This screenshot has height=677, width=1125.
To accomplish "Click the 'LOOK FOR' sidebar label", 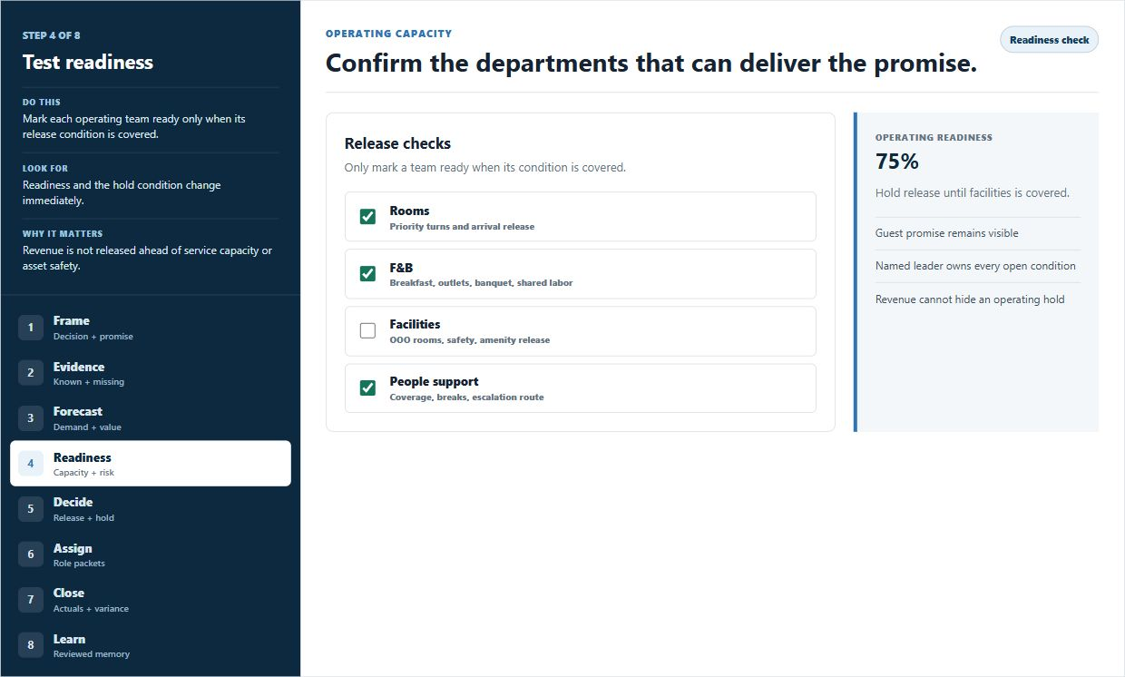I will click(45, 169).
